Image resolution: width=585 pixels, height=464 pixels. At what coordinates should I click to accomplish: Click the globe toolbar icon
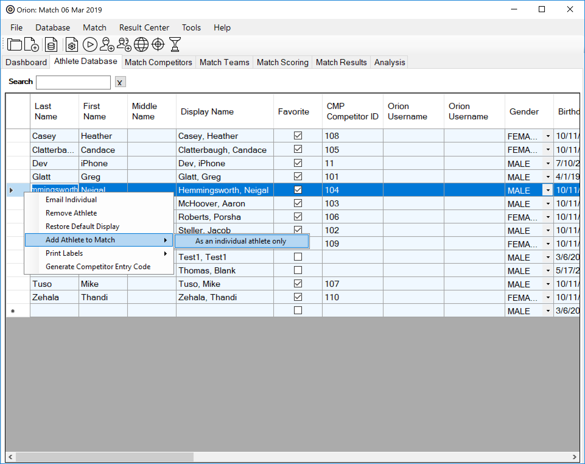click(141, 45)
